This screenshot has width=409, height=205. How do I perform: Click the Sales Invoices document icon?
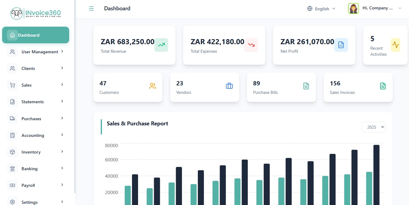click(x=383, y=86)
